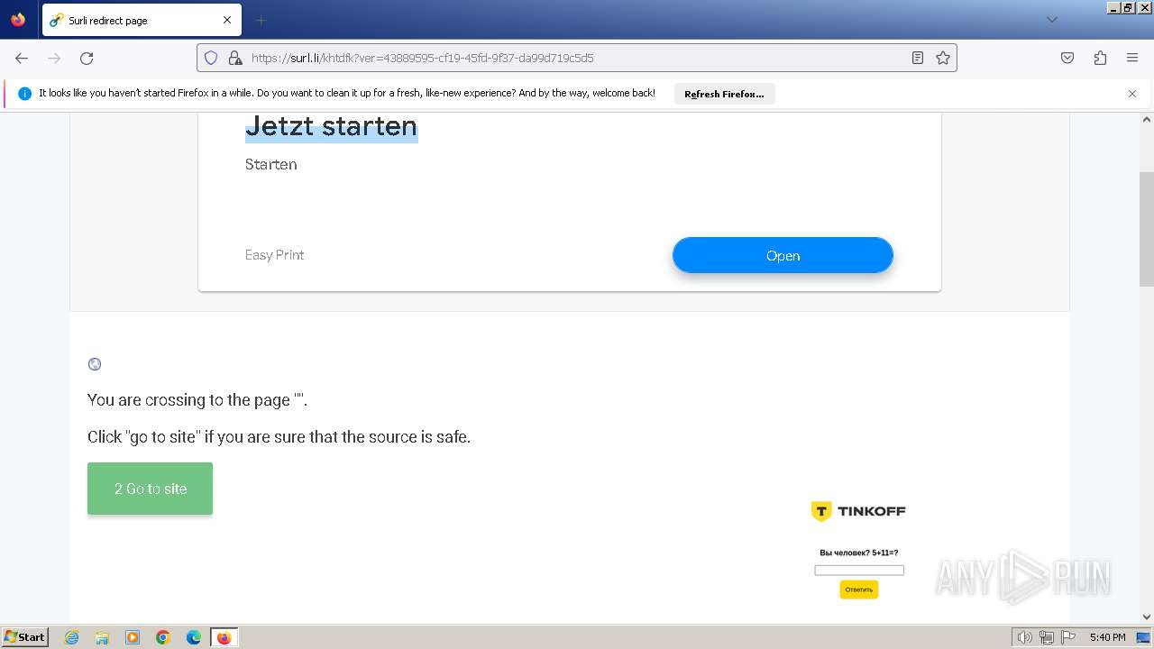Bookmark this page with star icon
This screenshot has height=649, width=1154.
click(943, 58)
